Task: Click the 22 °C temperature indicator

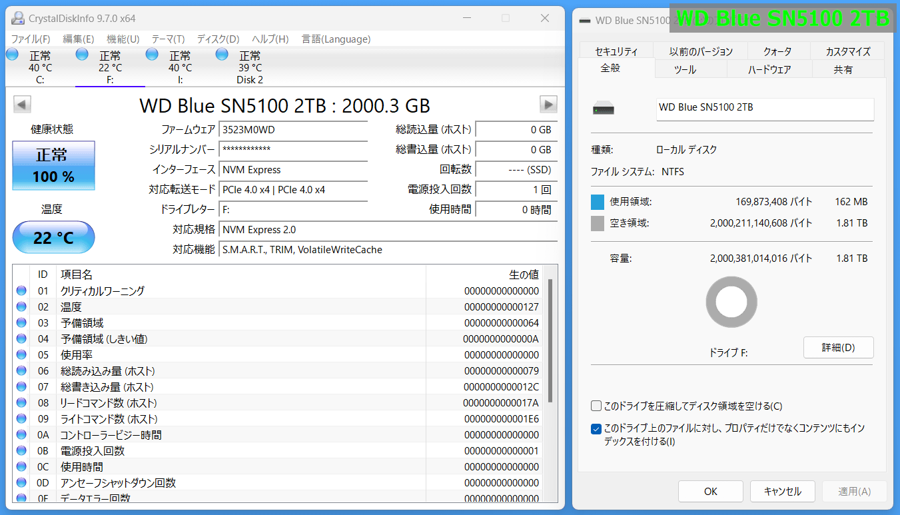Action: [x=53, y=237]
